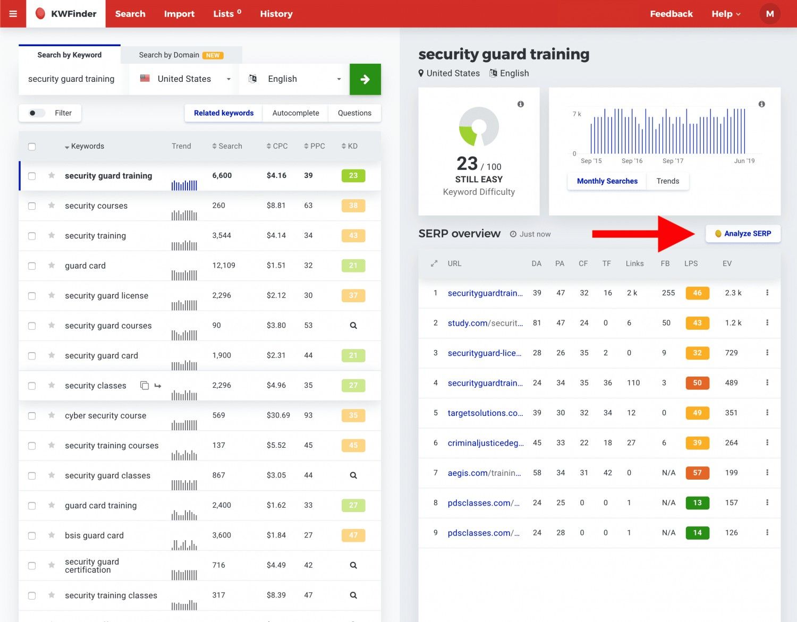Load KD for security guard classes
Image resolution: width=797 pixels, height=622 pixels.
[353, 475]
